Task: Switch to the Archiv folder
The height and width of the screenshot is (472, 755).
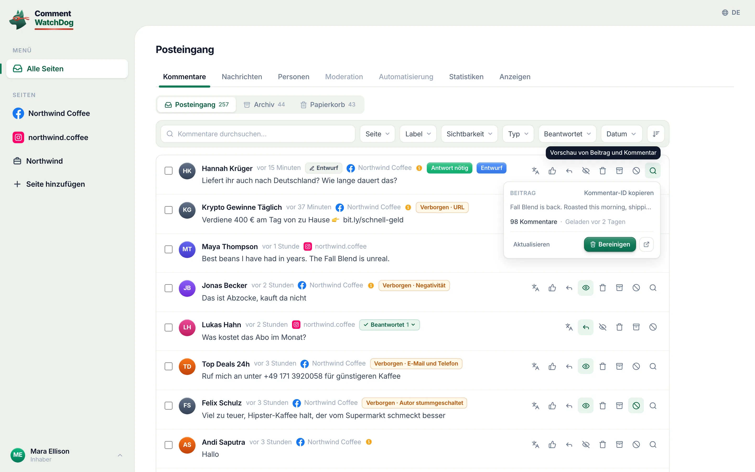Action: tap(264, 105)
